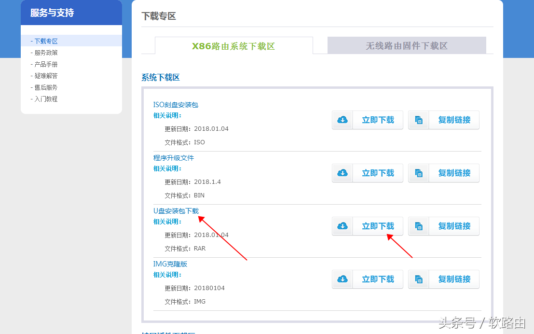This screenshot has height=334, width=534.
Task: Click the 更新日期: 2018.1.4 text
Action: coord(193,182)
